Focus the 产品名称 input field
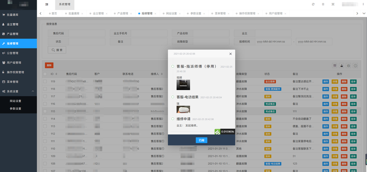 pyautogui.click(x=211, y=33)
